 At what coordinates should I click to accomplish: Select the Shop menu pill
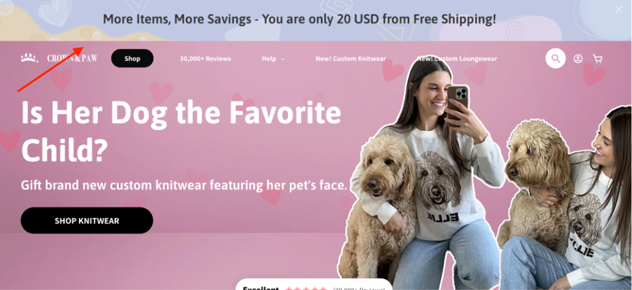[x=132, y=58]
